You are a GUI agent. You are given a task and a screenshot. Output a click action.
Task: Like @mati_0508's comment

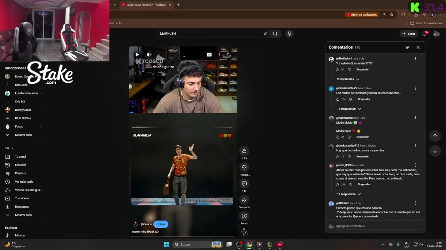tap(338, 184)
